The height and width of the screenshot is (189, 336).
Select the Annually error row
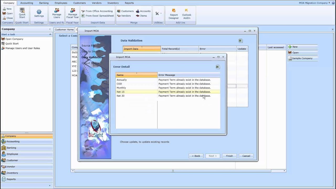pyautogui.click(x=168, y=80)
